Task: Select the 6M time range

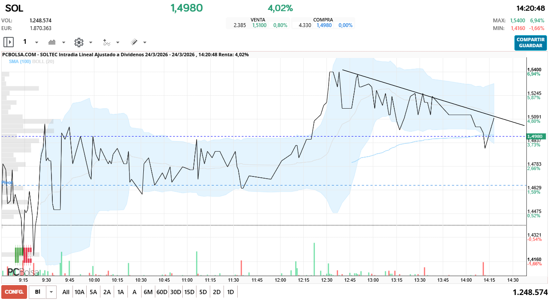Action: (148, 292)
